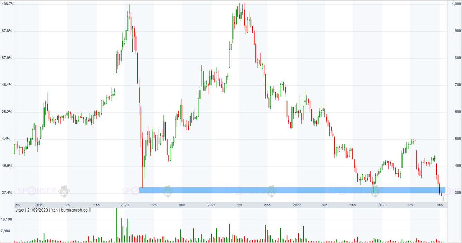The width and height of the screenshot is (462, 243).
Task: Click the third Sponser monkey logo from left
Action: pos(272,191)
